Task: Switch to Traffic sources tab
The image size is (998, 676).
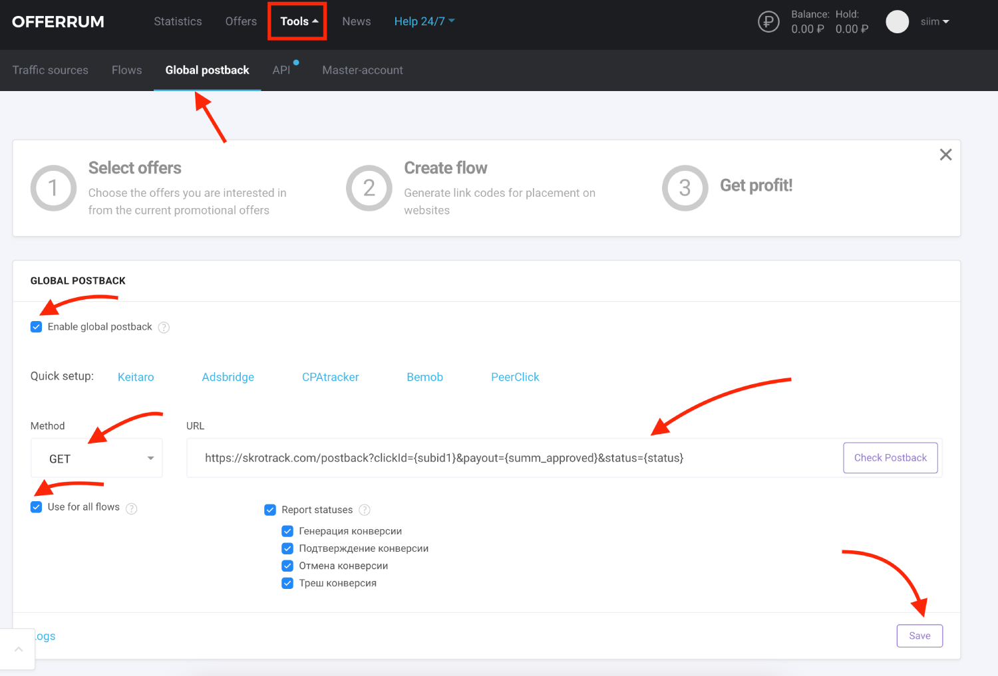Action: pos(50,70)
